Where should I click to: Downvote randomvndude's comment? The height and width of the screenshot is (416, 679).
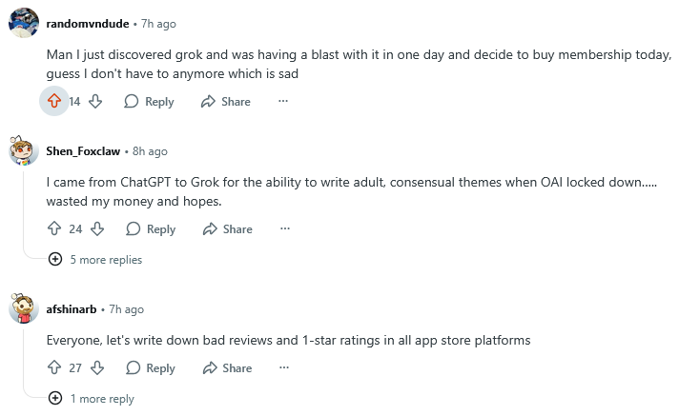point(95,101)
